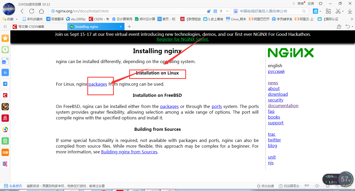Image resolution: width=355 pixels, height=191 pixels.
Task: Open the tab bar trash bin icon
Action: (339, 26)
